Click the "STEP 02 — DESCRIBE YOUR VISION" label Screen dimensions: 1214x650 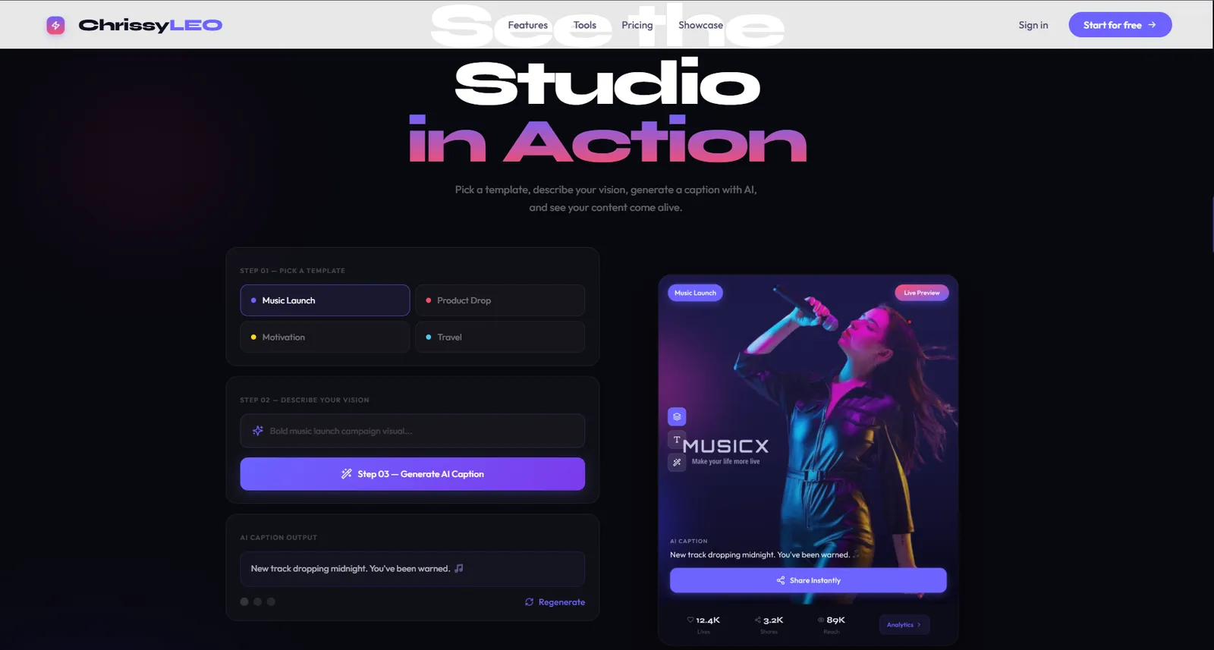[305, 400]
